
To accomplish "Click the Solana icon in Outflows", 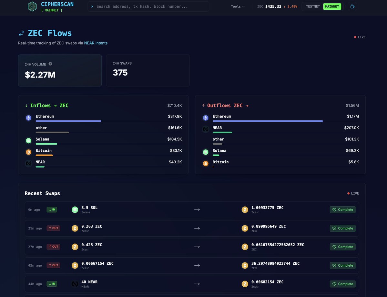I will point(206,152).
